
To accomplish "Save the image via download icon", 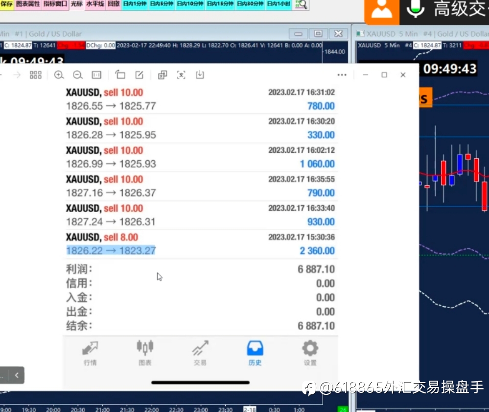I will pos(200,74).
